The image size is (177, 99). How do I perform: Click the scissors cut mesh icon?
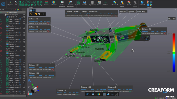point(151,2)
